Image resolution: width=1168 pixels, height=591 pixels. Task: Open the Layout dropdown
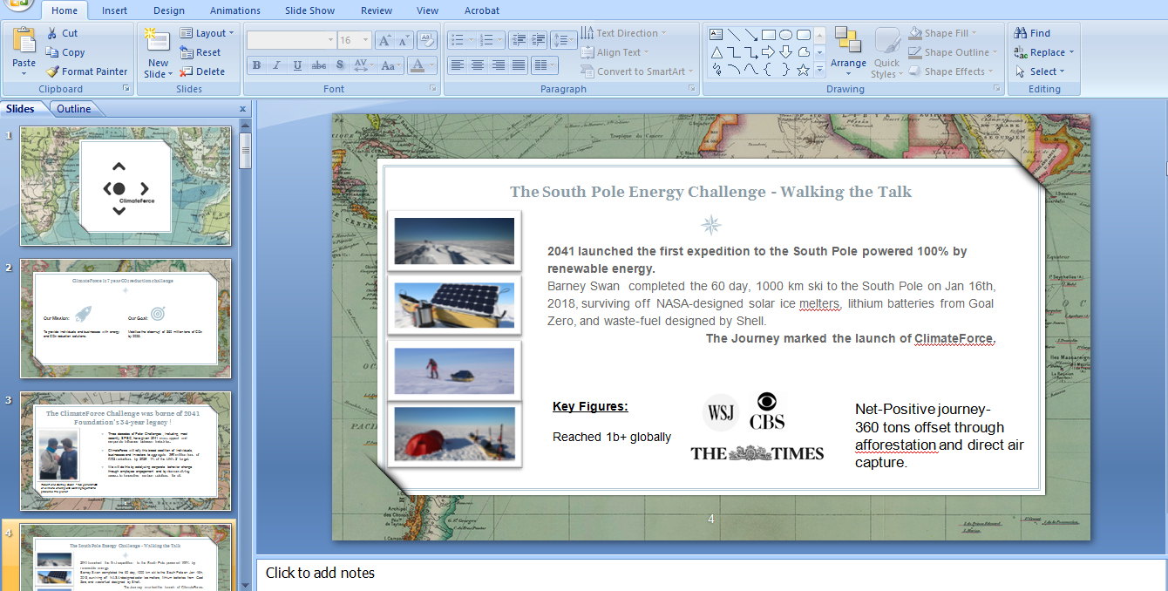click(207, 33)
